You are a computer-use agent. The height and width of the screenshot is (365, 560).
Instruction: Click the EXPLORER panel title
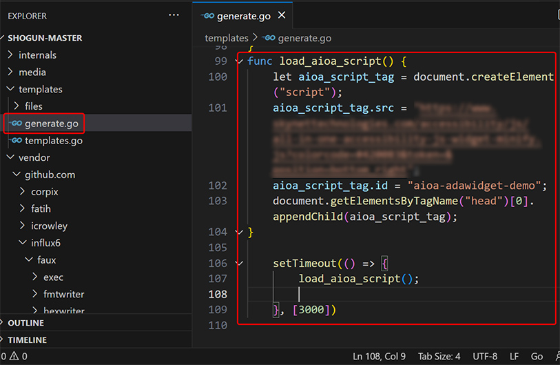27,16
